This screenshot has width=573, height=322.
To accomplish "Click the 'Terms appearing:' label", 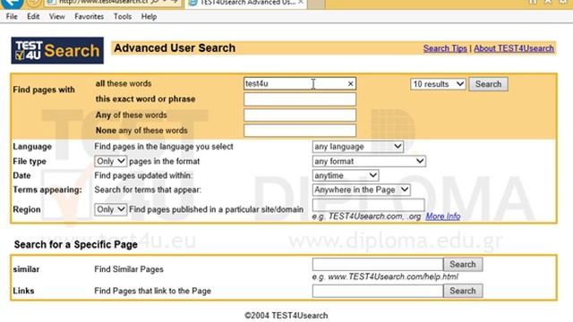I will [x=47, y=190].
